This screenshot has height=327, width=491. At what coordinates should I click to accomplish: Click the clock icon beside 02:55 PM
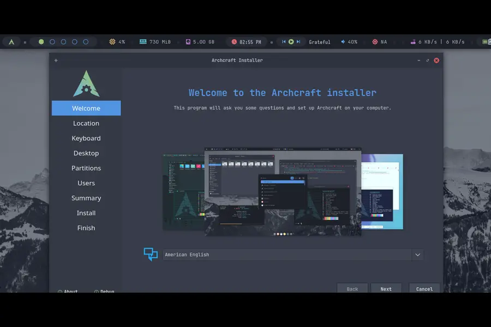click(x=234, y=41)
